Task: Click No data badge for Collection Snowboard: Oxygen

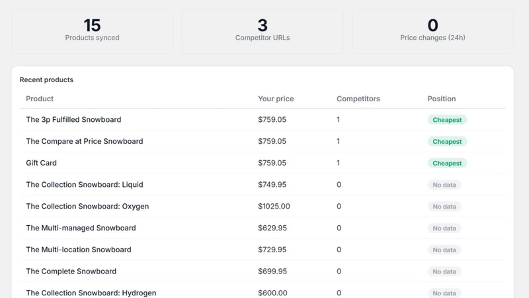Action: point(444,207)
